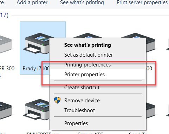Open Print server properties in toolbar
The width and height of the screenshot is (169, 134).
point(142,2)
